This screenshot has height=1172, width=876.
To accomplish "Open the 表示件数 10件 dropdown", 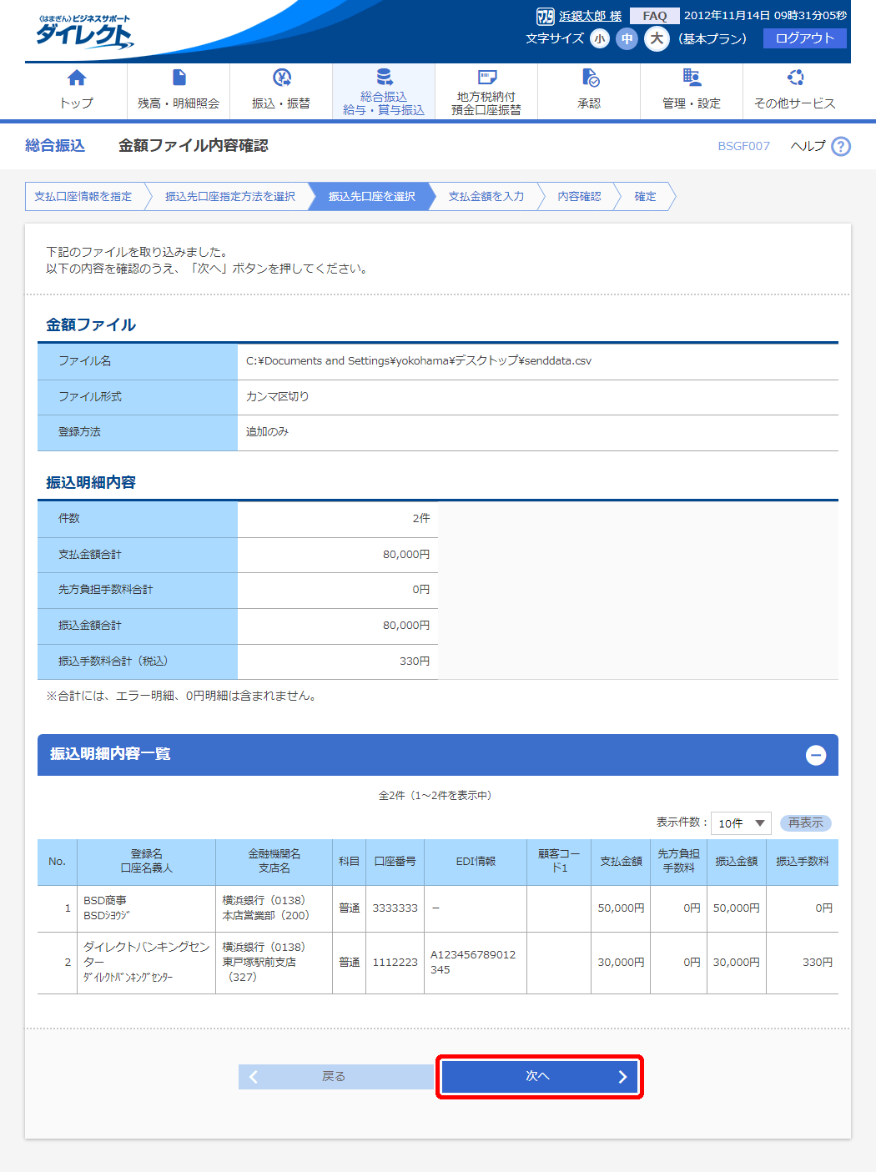I will pyautogui.click(x=741, y=823).
